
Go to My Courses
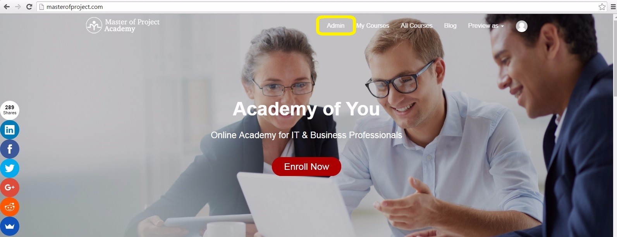373,26
